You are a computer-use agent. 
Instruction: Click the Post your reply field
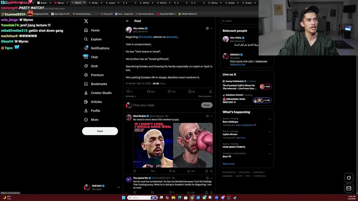(166, 105)
